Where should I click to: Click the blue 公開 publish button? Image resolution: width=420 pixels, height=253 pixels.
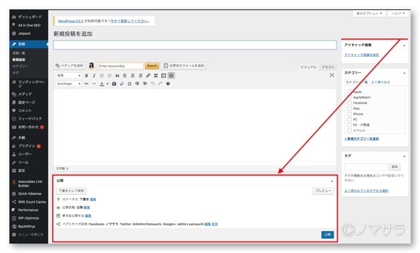327,234
